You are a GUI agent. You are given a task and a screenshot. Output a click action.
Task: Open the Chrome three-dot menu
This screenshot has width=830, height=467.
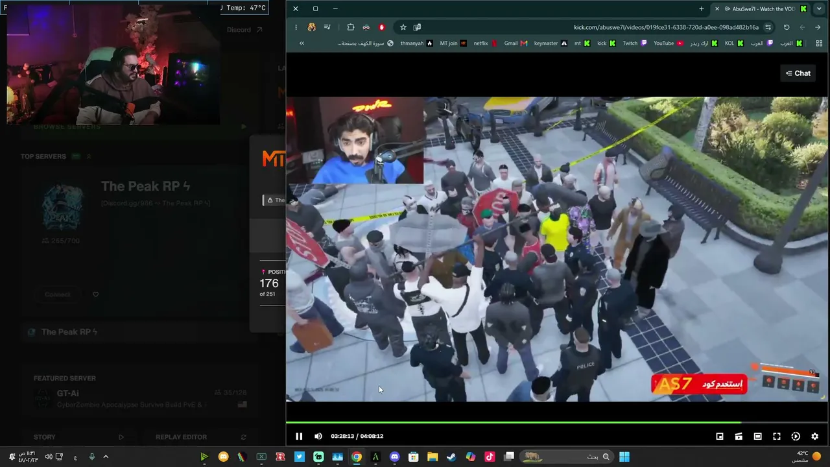(296, 27)
